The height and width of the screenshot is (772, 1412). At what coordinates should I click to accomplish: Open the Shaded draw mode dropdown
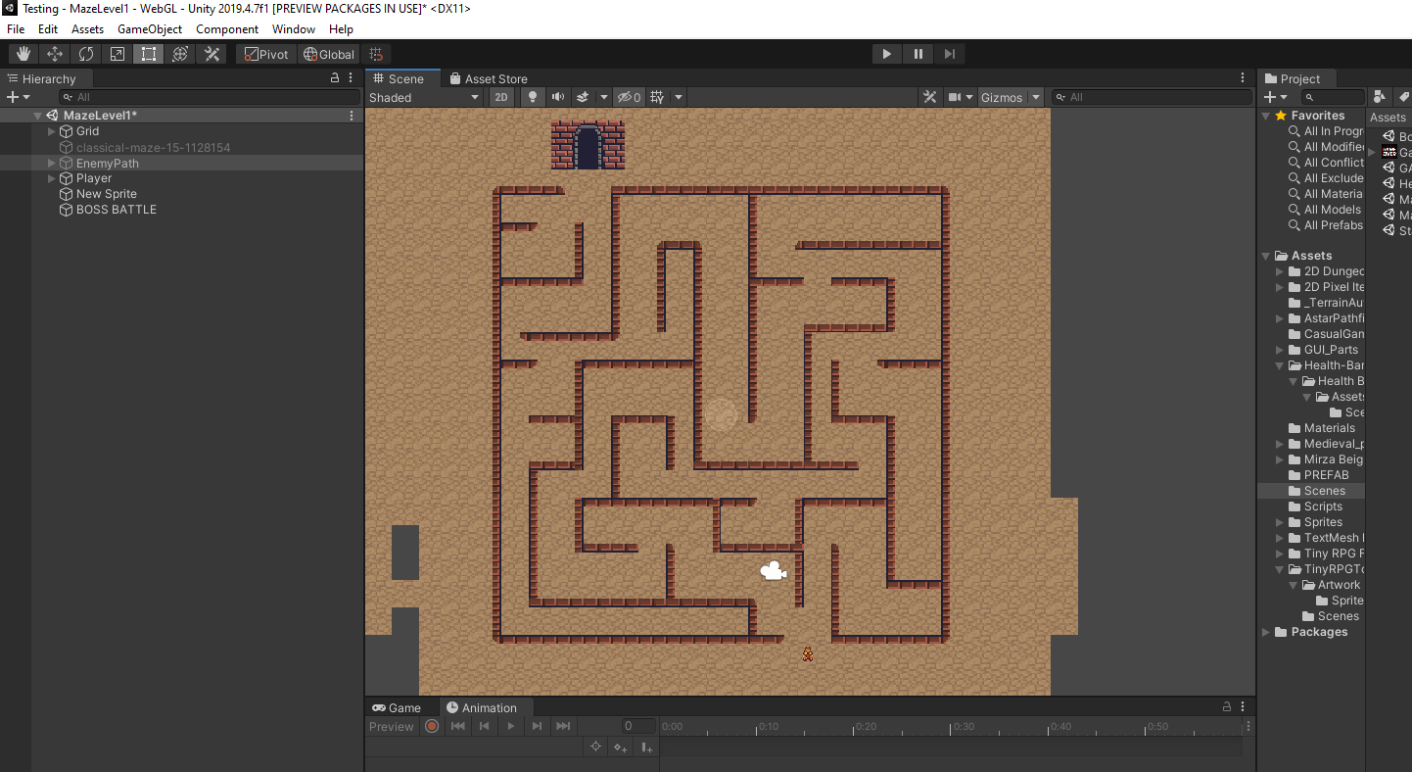tap(424, 97)
